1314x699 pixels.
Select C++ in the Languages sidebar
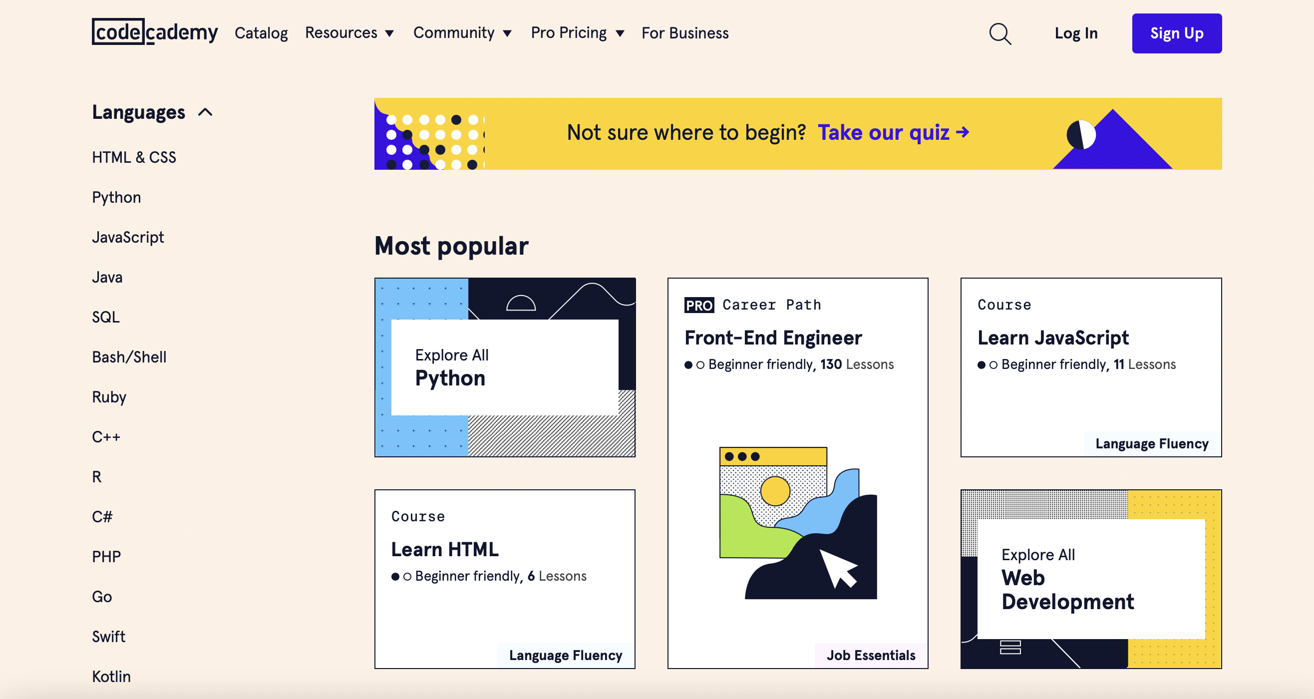pyautogui.click(x=106, y=437)
